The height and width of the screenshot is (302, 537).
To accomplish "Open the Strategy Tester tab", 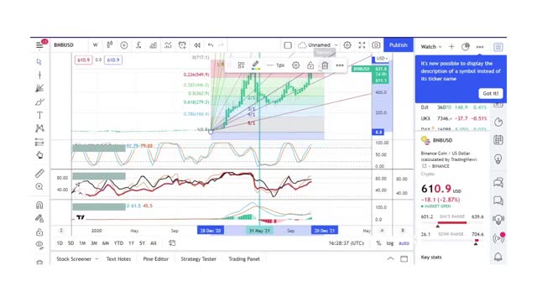I will pos(198,259).
